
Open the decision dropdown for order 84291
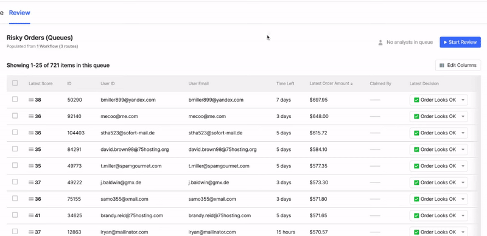point(438,150)
